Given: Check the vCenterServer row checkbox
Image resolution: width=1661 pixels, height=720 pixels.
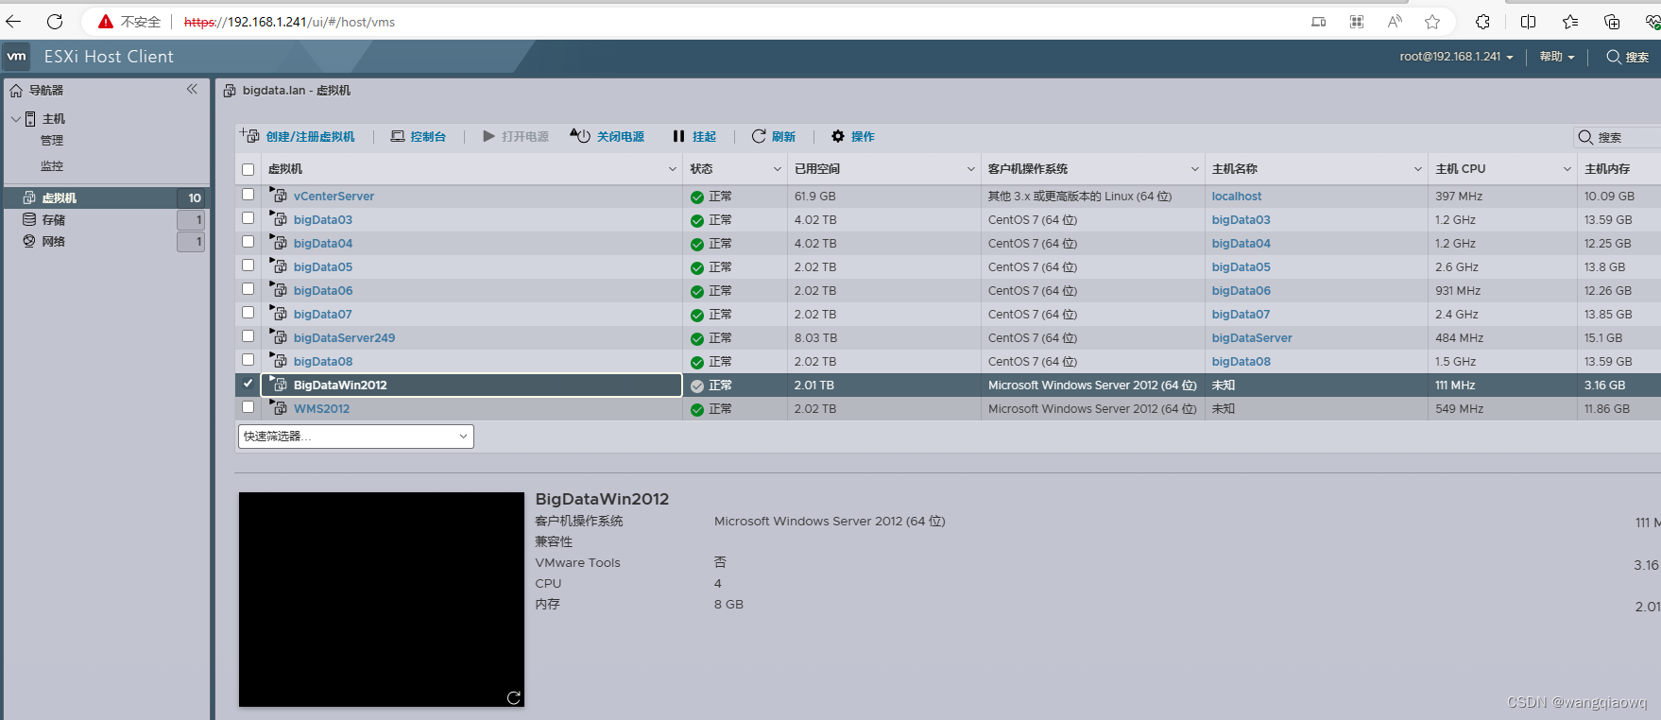Looking at the screenshot, I should tap(248, 195).
